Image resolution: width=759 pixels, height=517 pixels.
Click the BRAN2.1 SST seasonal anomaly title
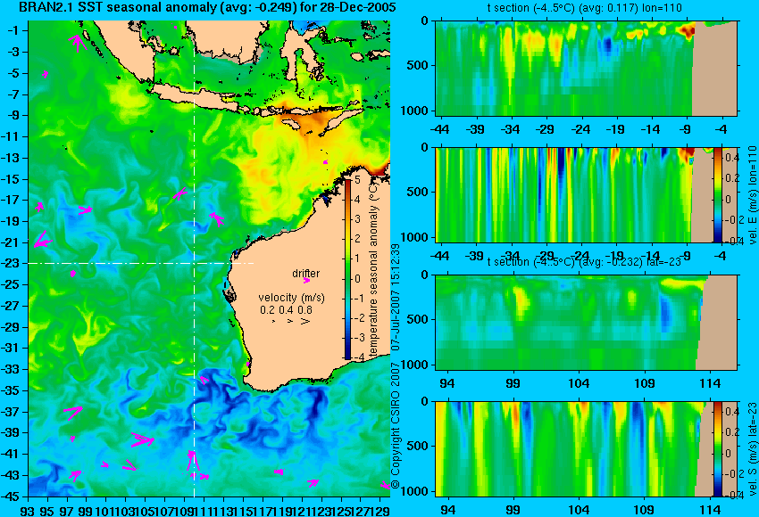click(x=206, y=8)
